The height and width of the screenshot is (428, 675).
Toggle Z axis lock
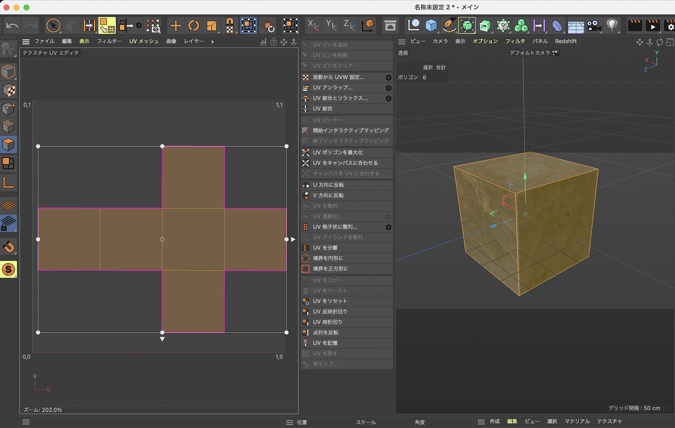click(x=349, y=26)
